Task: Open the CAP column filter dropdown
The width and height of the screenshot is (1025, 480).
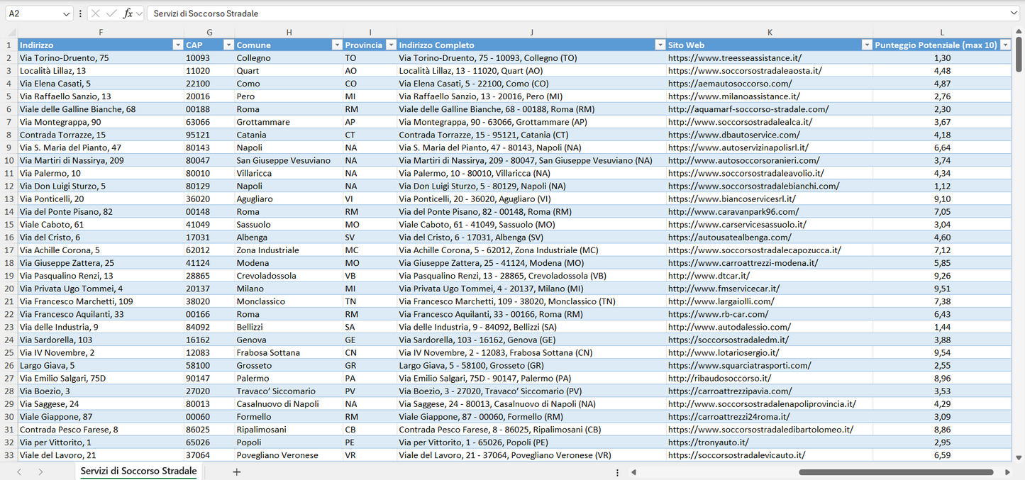Action: point(228,44)
